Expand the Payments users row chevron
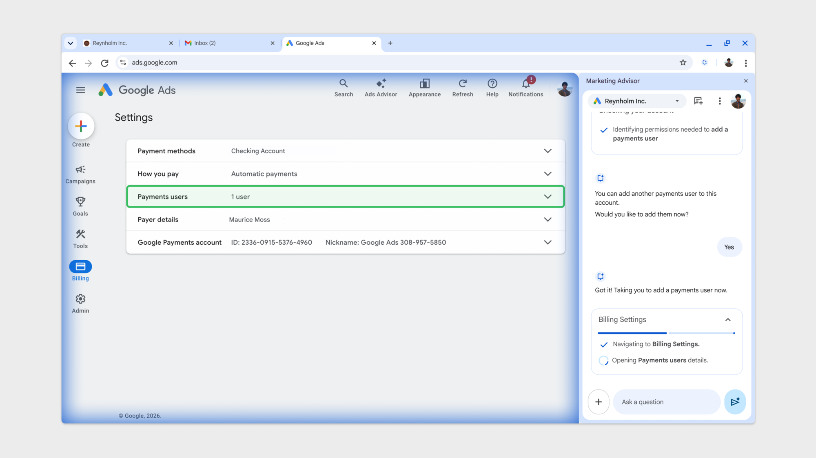 pos(548,197)
